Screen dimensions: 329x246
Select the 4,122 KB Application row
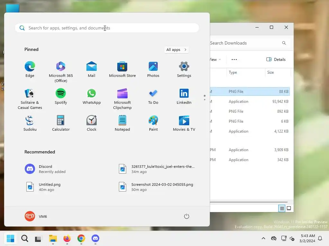[250, 131]
